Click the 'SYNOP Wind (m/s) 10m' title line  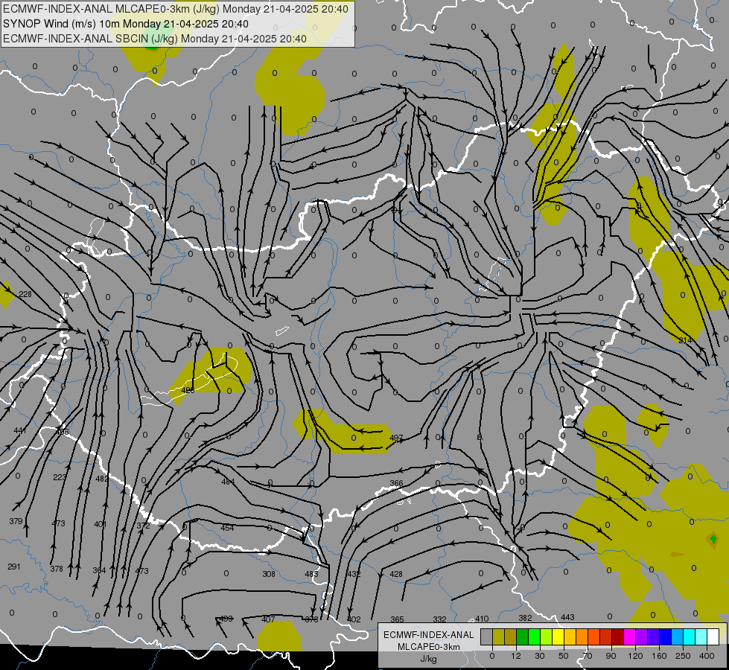coord(126,24)
